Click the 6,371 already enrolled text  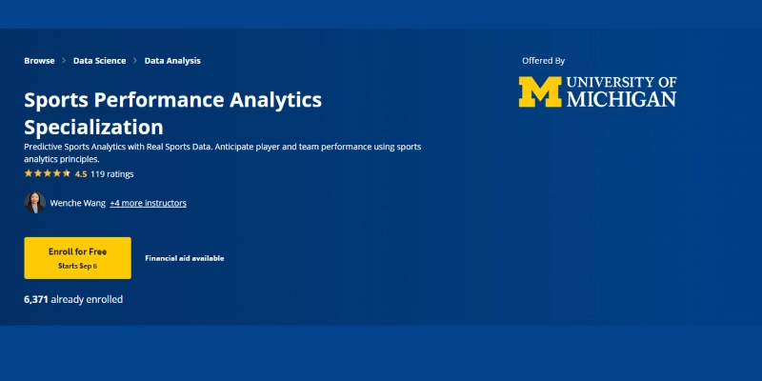click(x=73, y=299)
